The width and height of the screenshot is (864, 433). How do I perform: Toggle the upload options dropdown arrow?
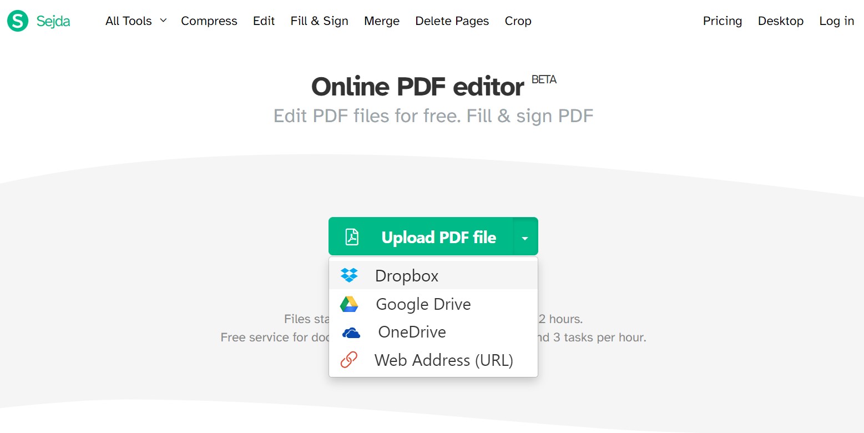pos(526,236)
